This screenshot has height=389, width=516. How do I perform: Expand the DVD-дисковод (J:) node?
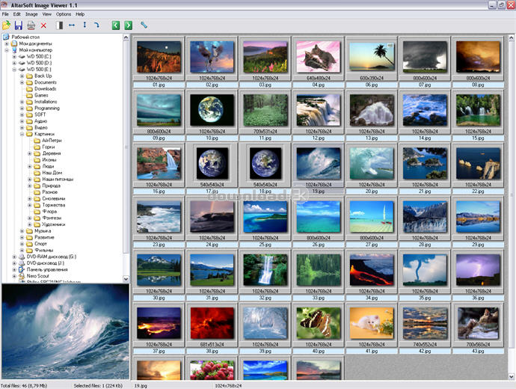click(x=14, y=263)
